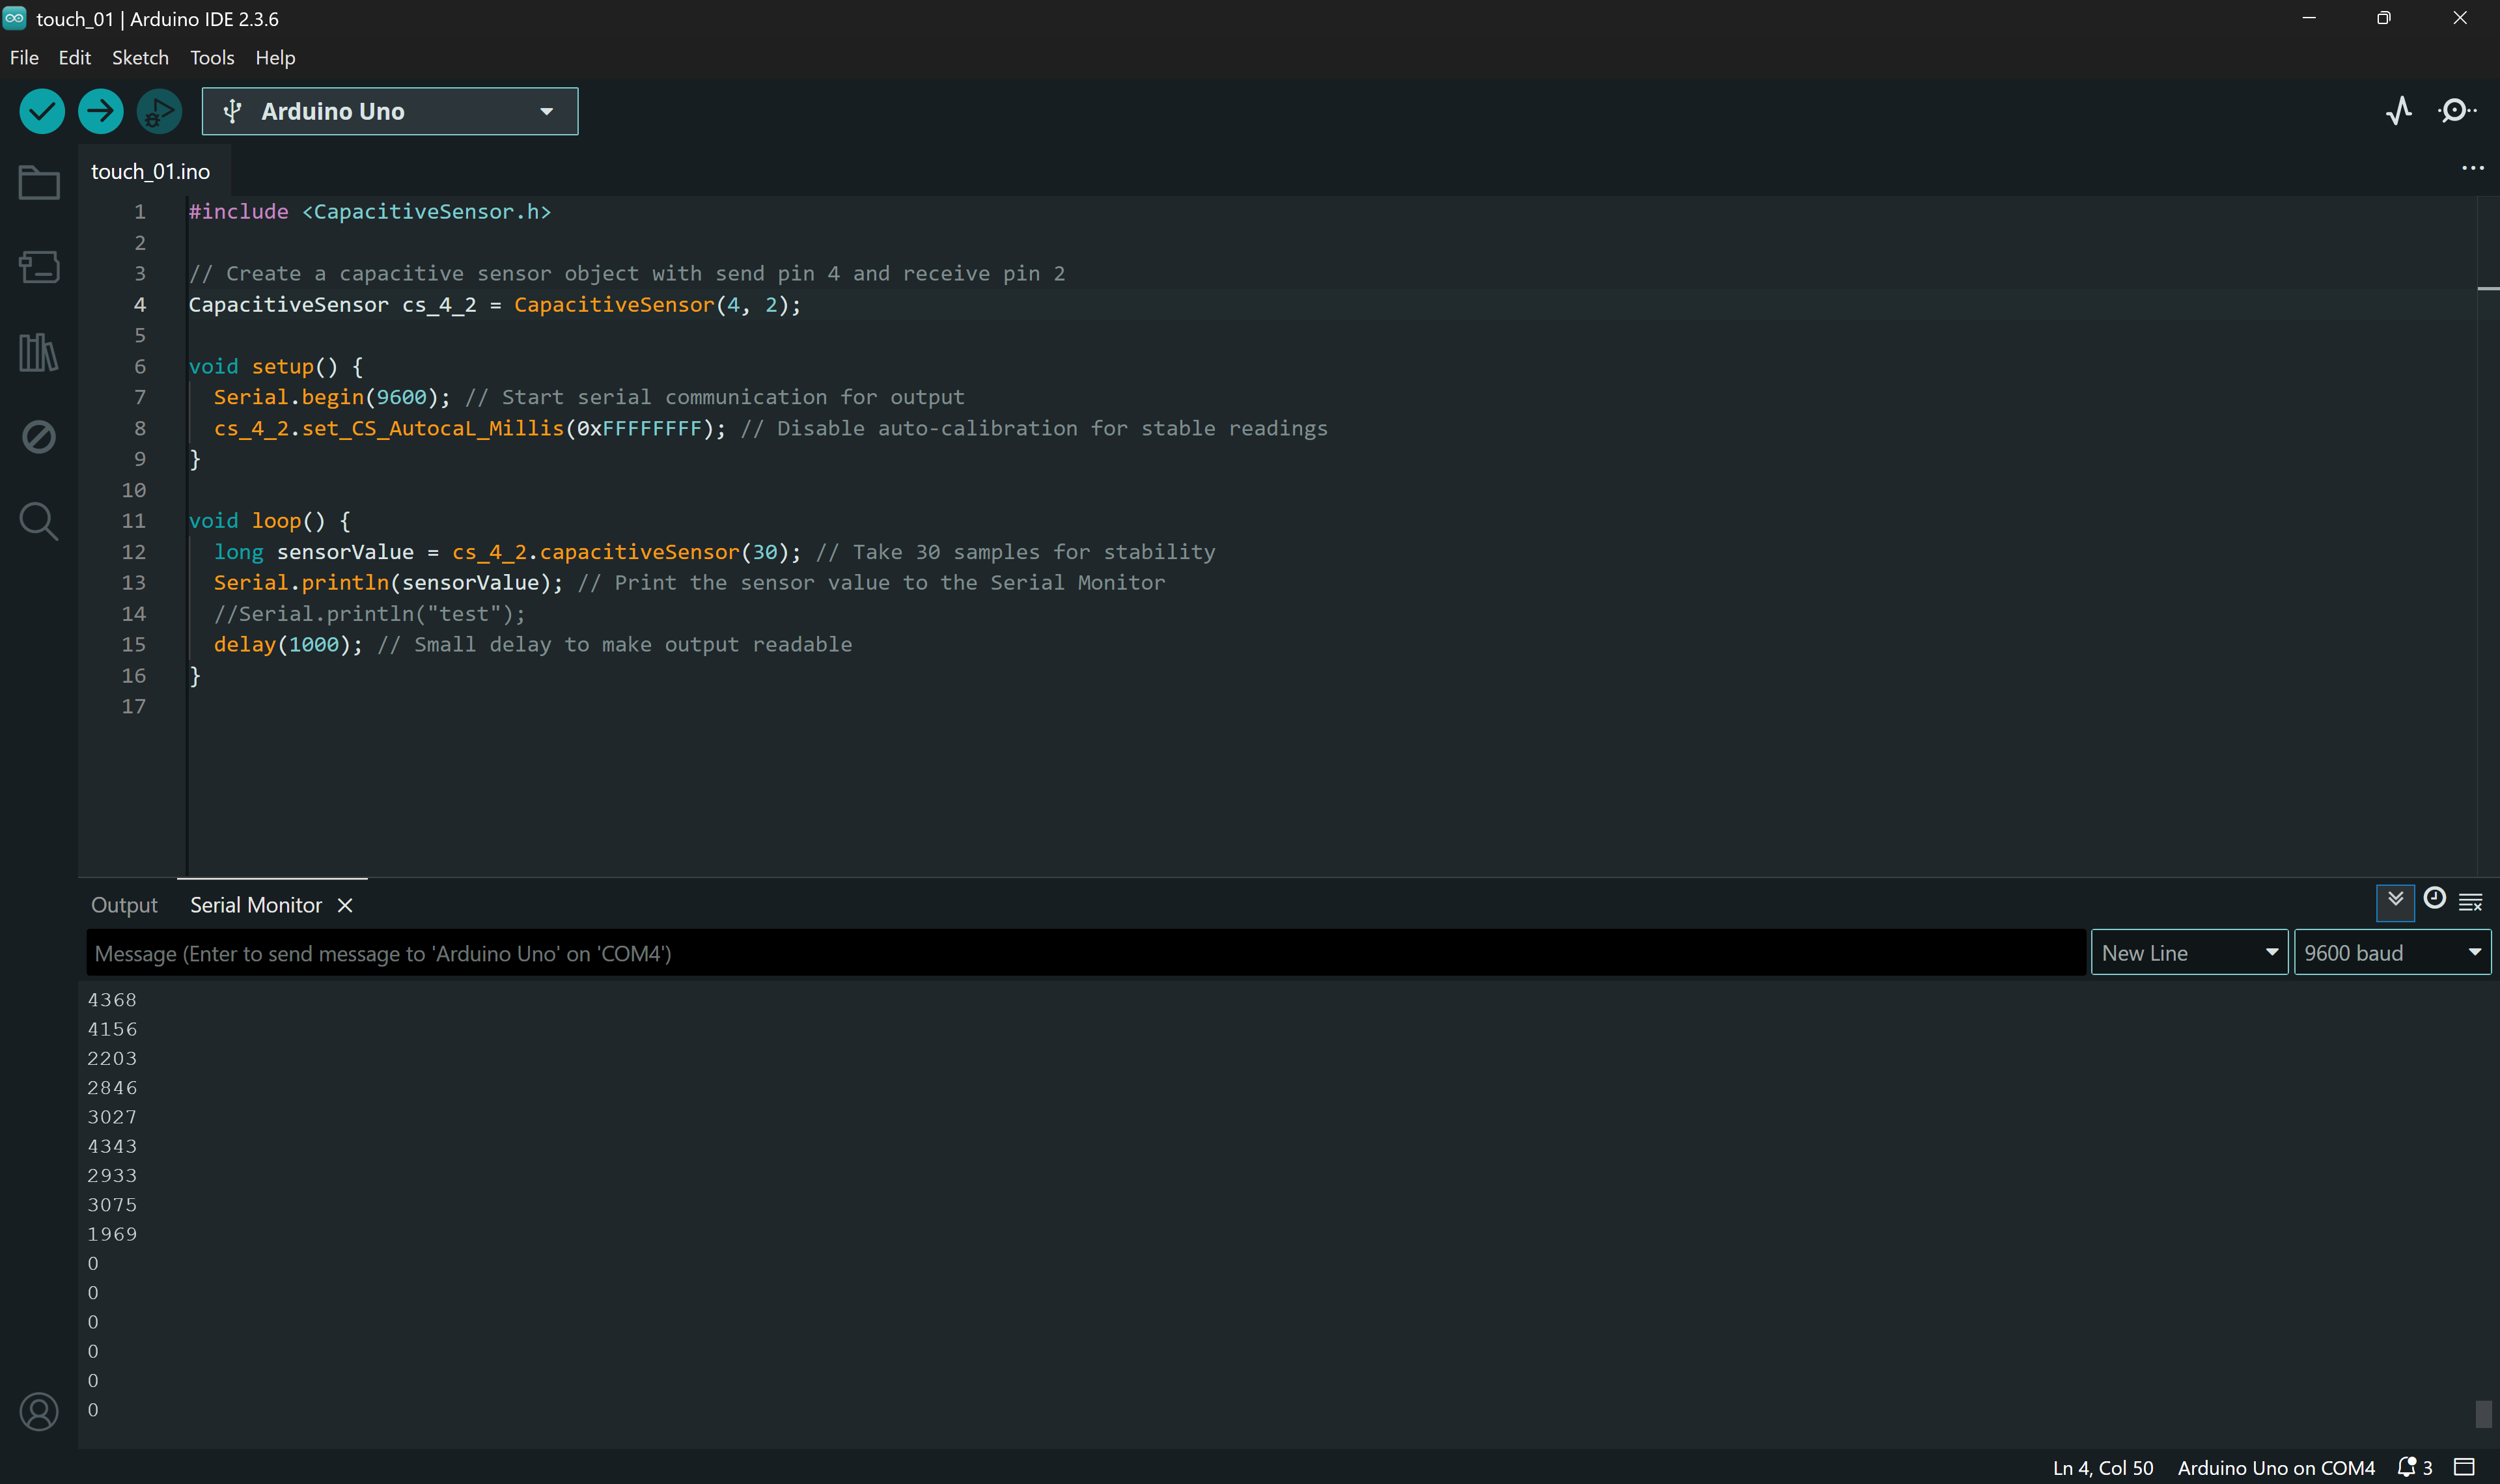Open the Boards Manager sidebar icon
Screen dimensions: 2500x1484
pyautogui.click(x=39, y=267)
